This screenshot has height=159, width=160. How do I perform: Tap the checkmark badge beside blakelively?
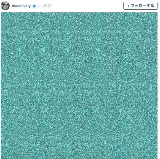click(x=34, y=6)
